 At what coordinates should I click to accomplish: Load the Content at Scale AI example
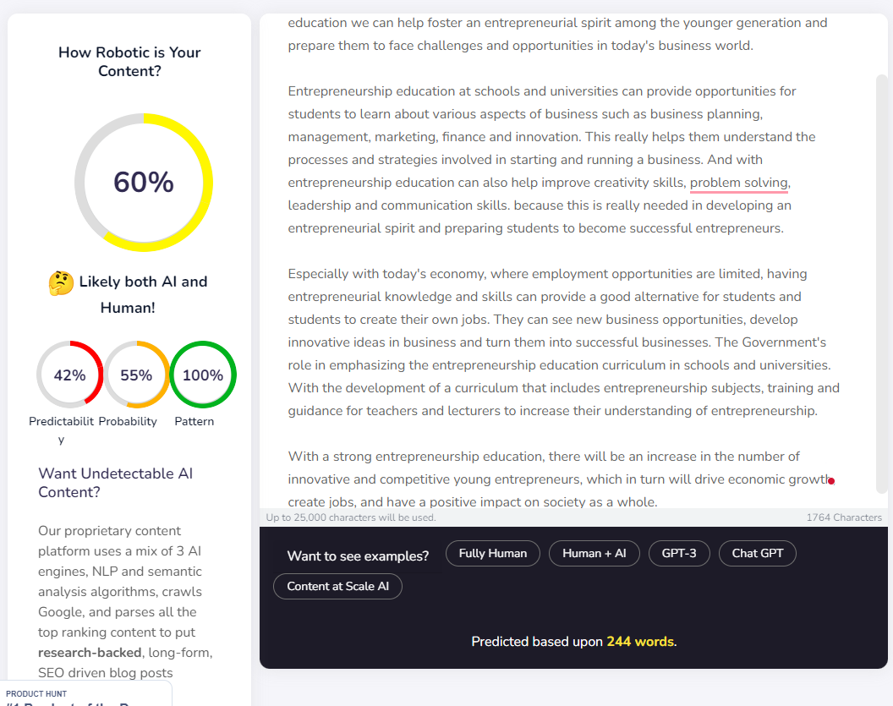[337, 587]
